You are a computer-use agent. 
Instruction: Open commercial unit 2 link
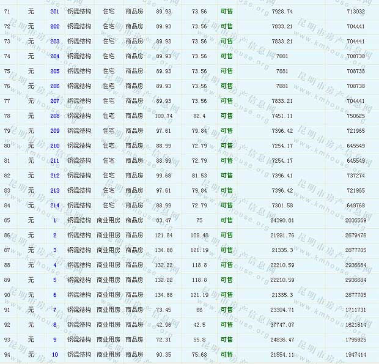[x=54, y=235]
